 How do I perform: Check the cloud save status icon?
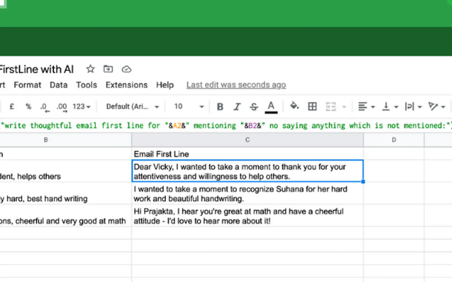(x=126, y=69)
